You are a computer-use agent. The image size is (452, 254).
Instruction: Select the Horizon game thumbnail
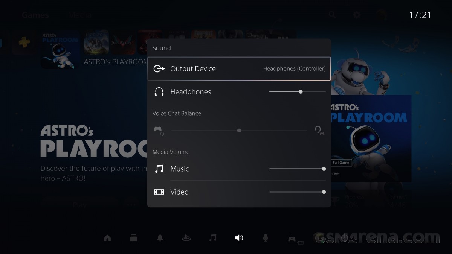click(x=96, y=43)
